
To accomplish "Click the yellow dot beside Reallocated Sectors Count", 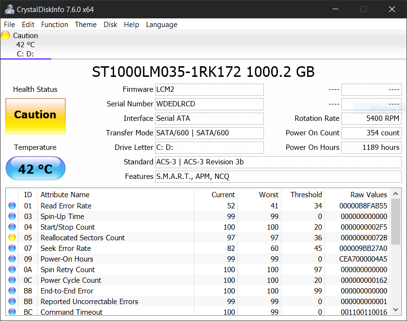I will [x=12, y=237].
